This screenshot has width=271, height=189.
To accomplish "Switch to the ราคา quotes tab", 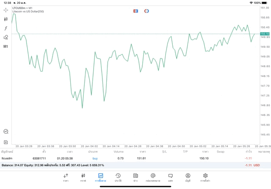I will pos(66,177).
